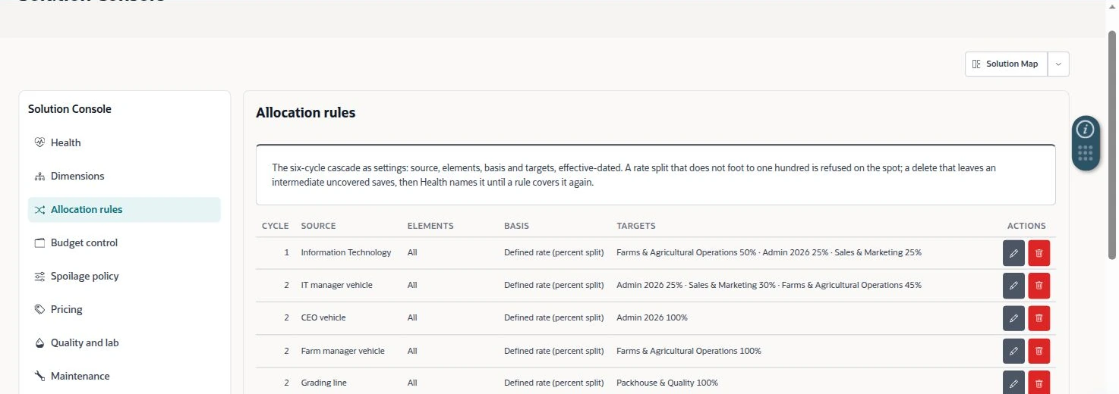The height and width of the screenshot is (394, 1119).
Task: Click the Allocation rules heading
Action: pos(305,113)
